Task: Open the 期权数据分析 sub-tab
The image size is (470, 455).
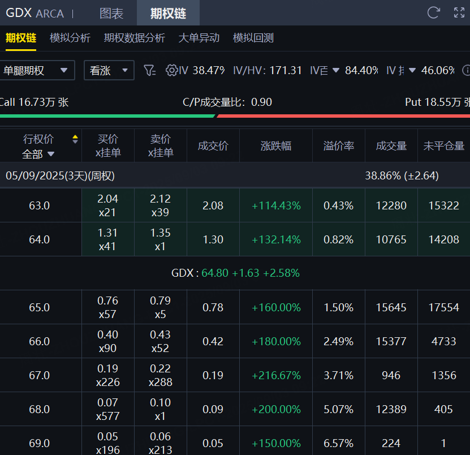Action: pos(134,38)
